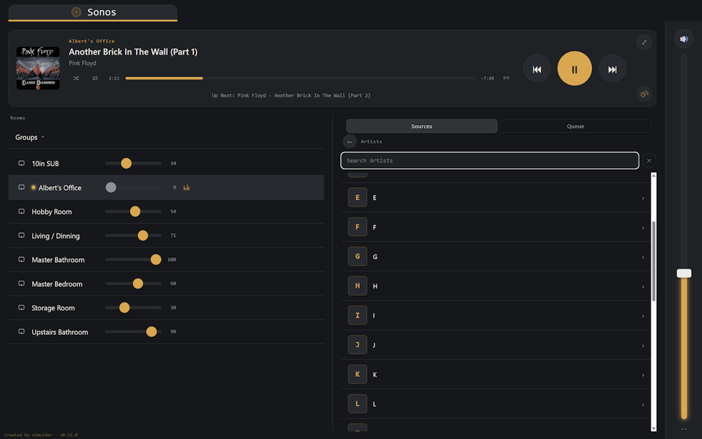Open the F row chevron
Image resolution: width=702 pixels, height=439 pixels.
click(x=643, y=228)
